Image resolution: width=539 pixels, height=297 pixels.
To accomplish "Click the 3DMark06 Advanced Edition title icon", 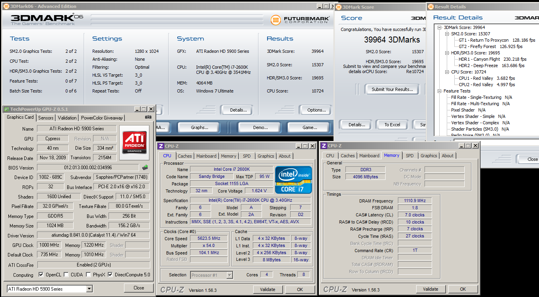I will 6,6.
